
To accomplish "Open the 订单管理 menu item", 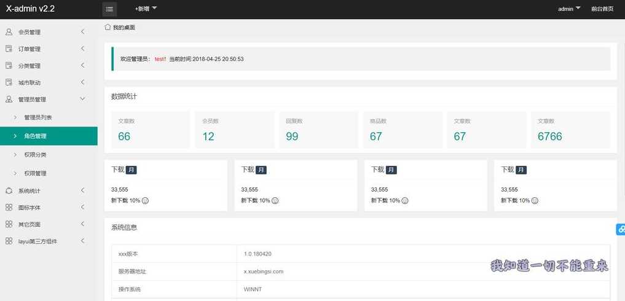I will [49, 49].
